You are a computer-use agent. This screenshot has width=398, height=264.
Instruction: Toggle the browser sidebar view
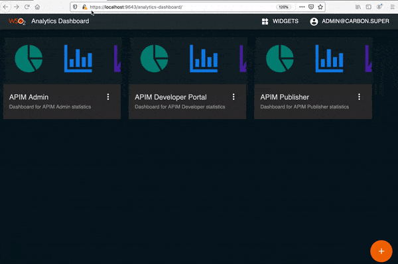pyautogui.click(x=369, y=7)
